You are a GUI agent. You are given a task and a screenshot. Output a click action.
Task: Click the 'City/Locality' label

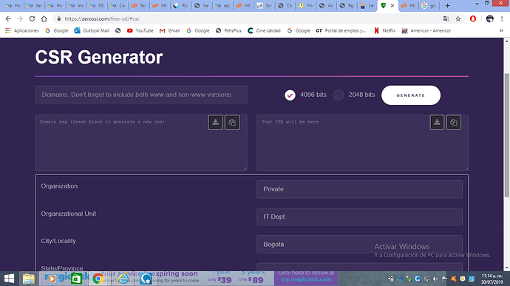58,241
